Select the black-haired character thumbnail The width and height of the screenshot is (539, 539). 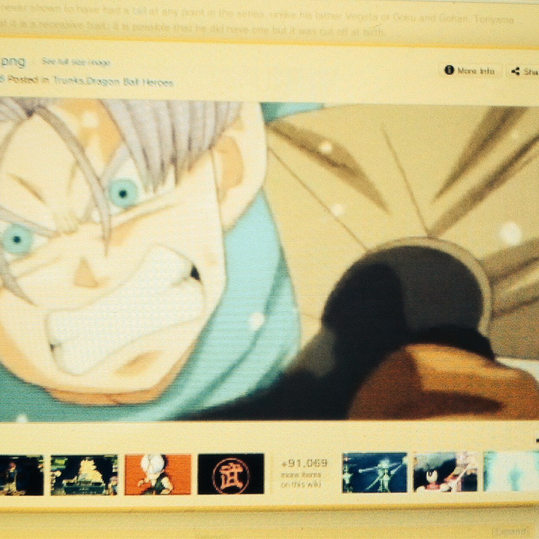[445, 471]
